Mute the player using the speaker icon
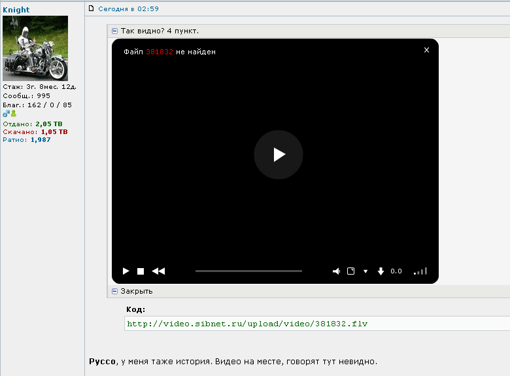510x376 pixels. point(336,271)
